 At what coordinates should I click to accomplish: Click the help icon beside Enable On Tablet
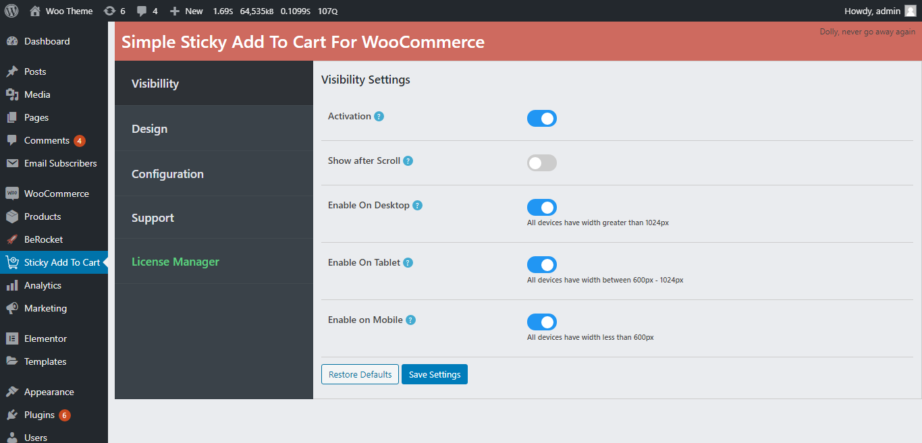(x=408, y=263)
